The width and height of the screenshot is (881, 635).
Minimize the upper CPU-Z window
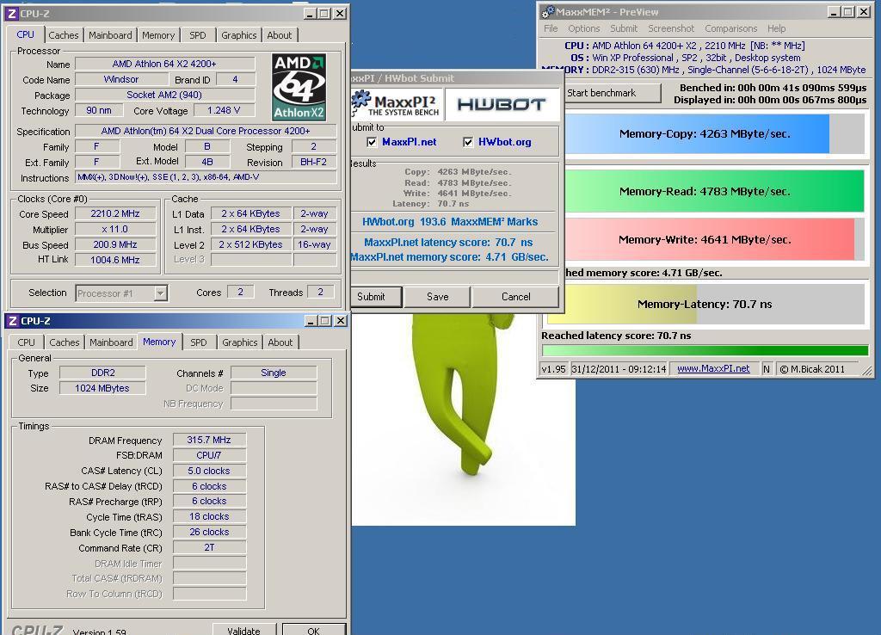coord(310,14)
